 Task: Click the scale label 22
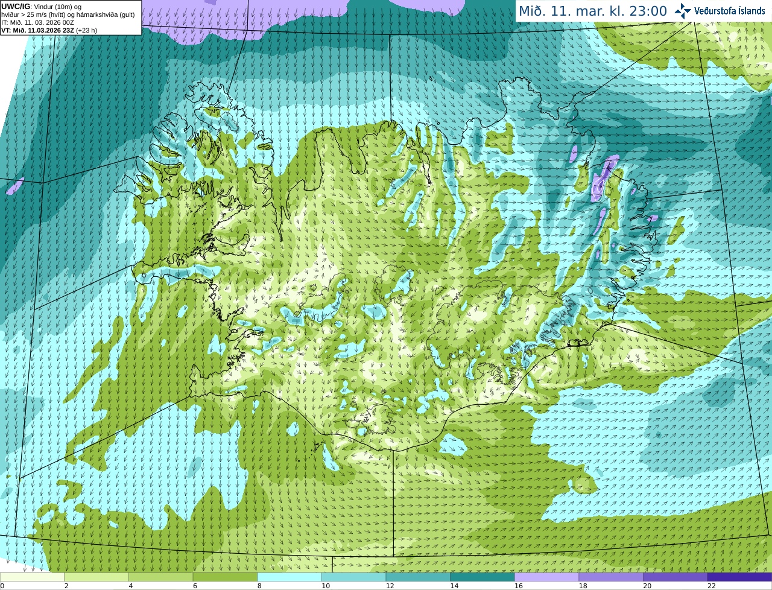point(712,586)
